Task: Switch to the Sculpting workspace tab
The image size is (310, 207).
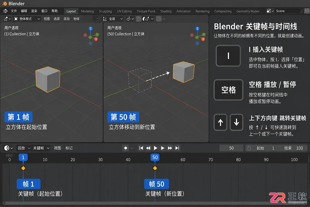Action: coord(105,11)
